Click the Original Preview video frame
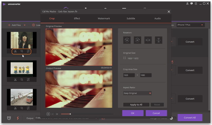This screenshot has width=212, height=125. [x=79, y=47]
